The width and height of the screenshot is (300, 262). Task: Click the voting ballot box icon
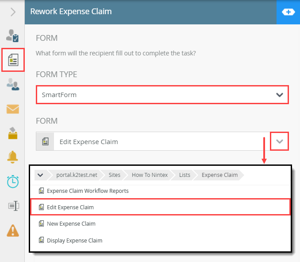(13, 133)
